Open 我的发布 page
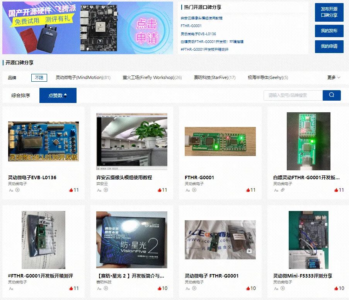 (x=329, y=31)
